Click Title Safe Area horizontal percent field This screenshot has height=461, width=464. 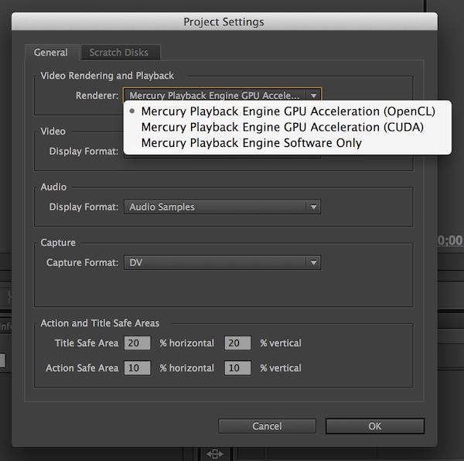click(x=138, y=343)
